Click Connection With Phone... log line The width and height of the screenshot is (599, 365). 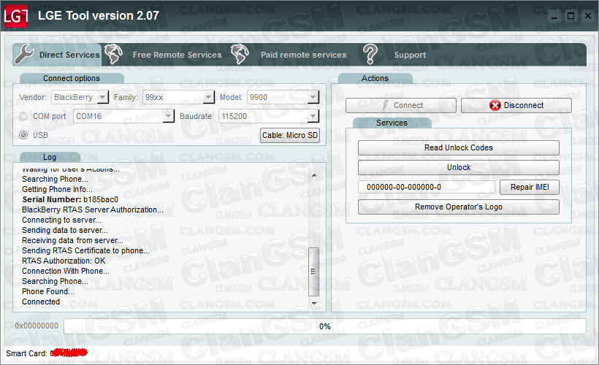pos(66,271)
